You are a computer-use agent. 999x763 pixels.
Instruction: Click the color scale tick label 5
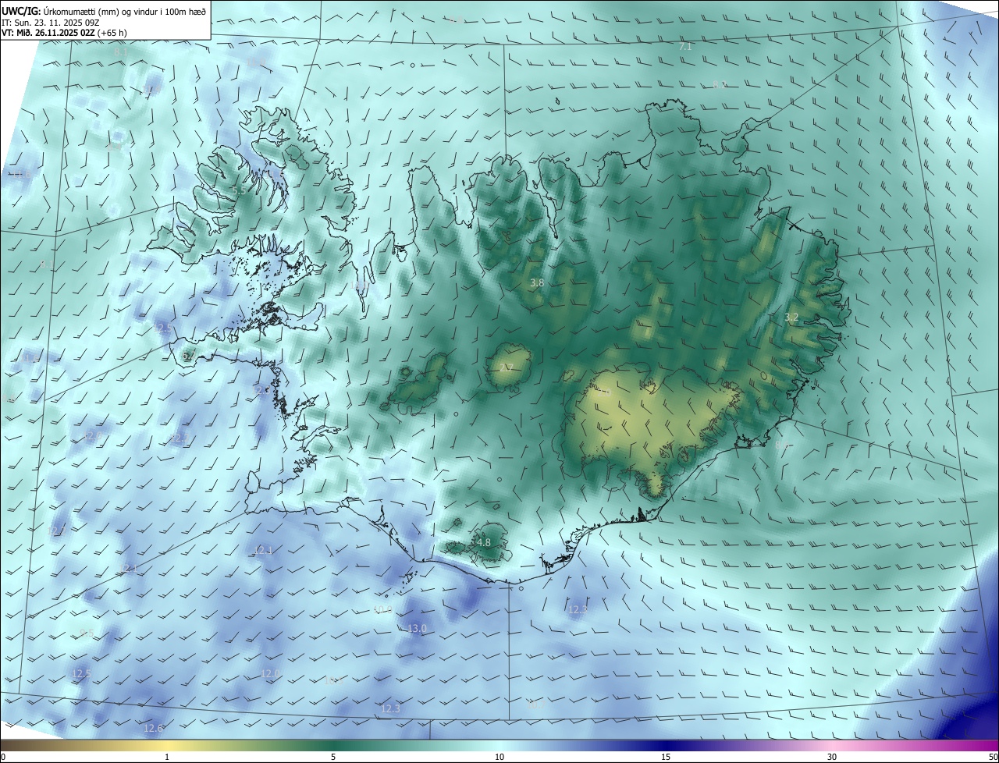tap(333, 757)
